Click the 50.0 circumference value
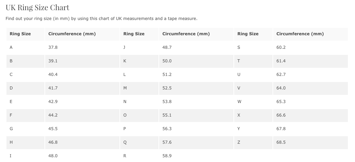 pos(167,61)
